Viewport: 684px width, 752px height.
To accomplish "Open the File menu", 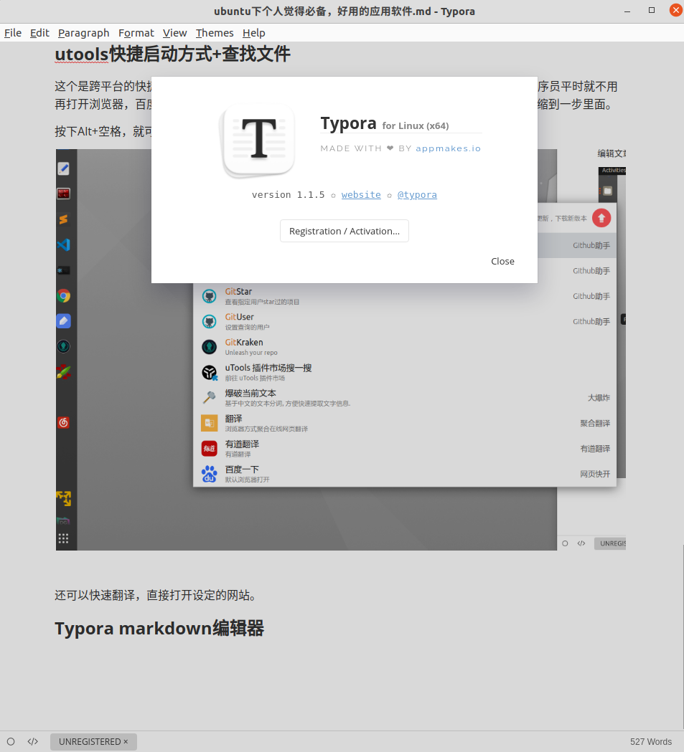I will (13, 32).
